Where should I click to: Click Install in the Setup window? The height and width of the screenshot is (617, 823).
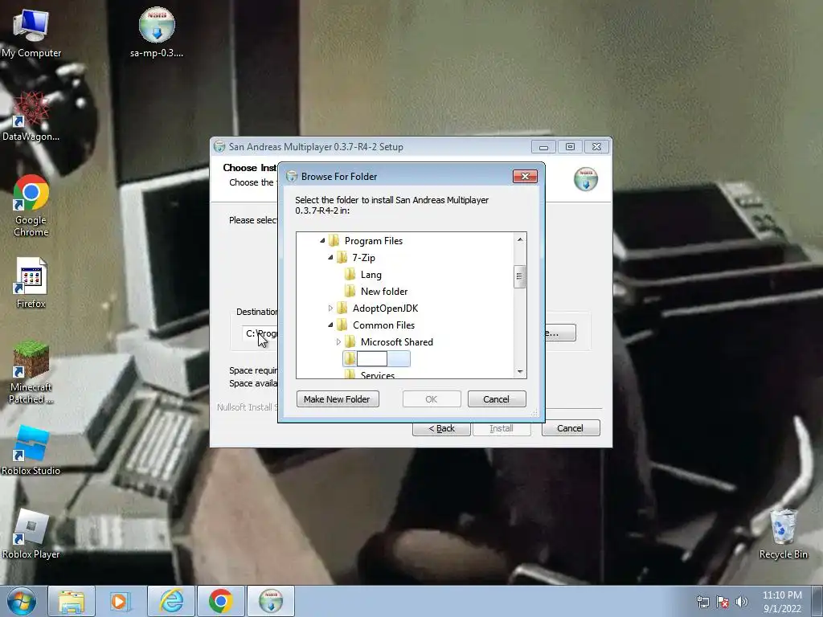click(502, 428)
